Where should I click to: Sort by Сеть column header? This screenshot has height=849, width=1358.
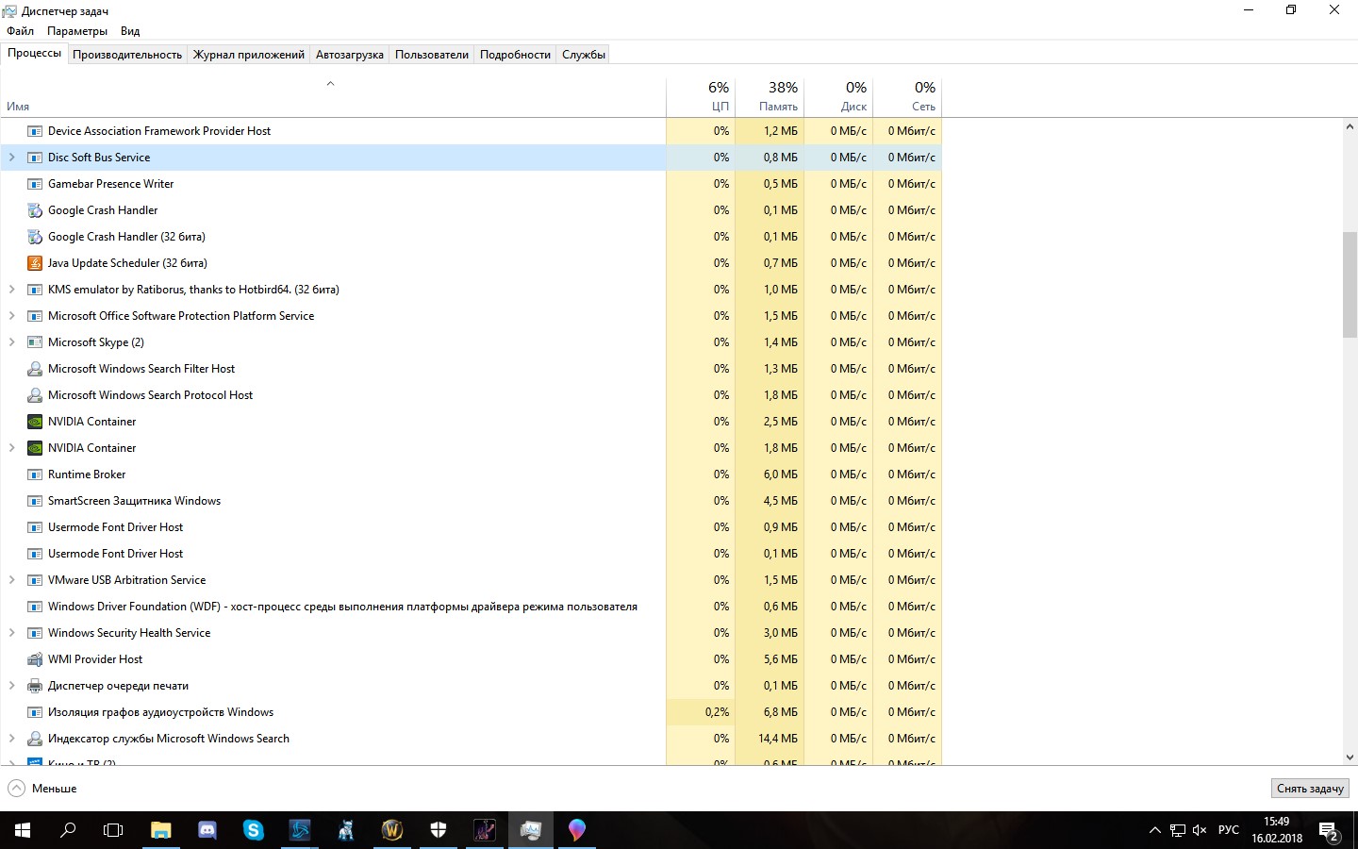click(x=907, y=96)
